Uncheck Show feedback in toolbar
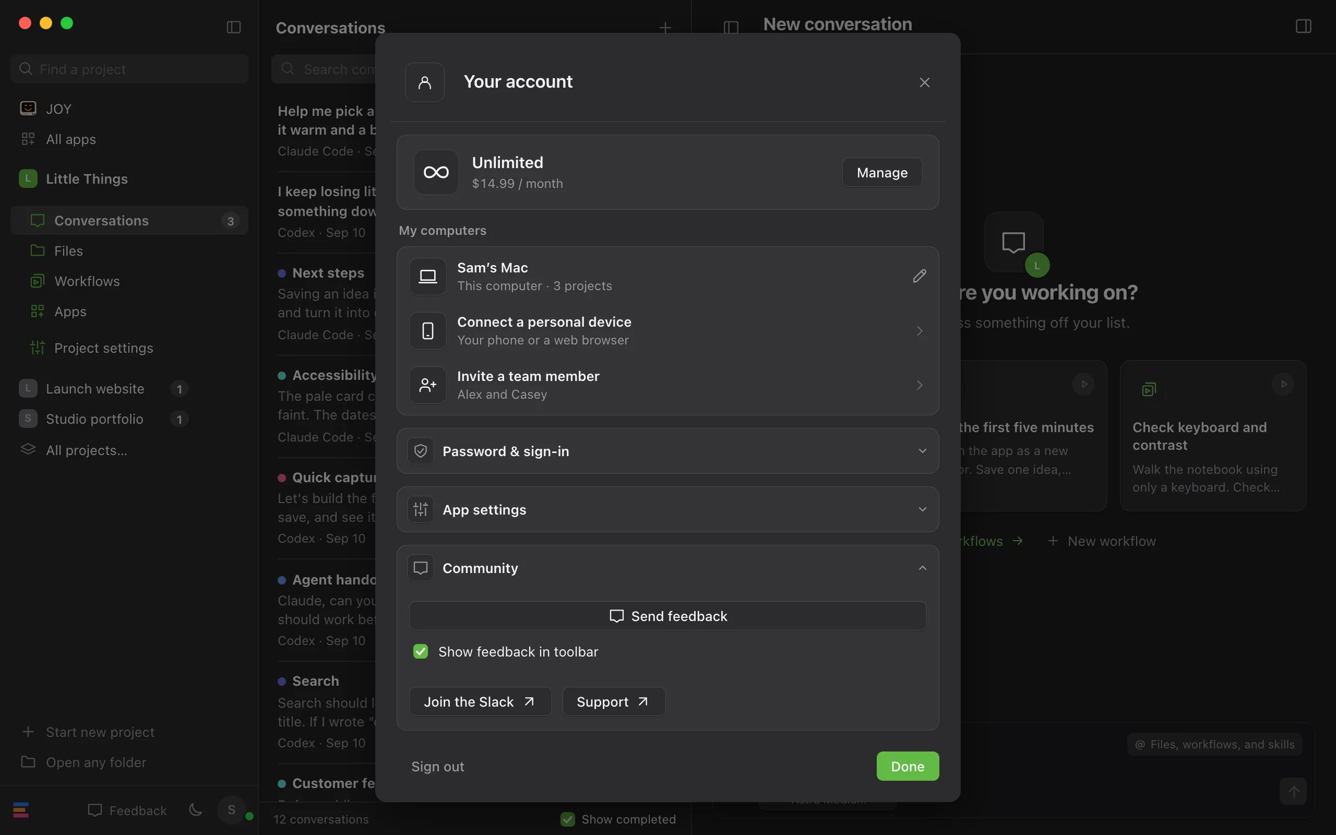 [x=421, y=652]
